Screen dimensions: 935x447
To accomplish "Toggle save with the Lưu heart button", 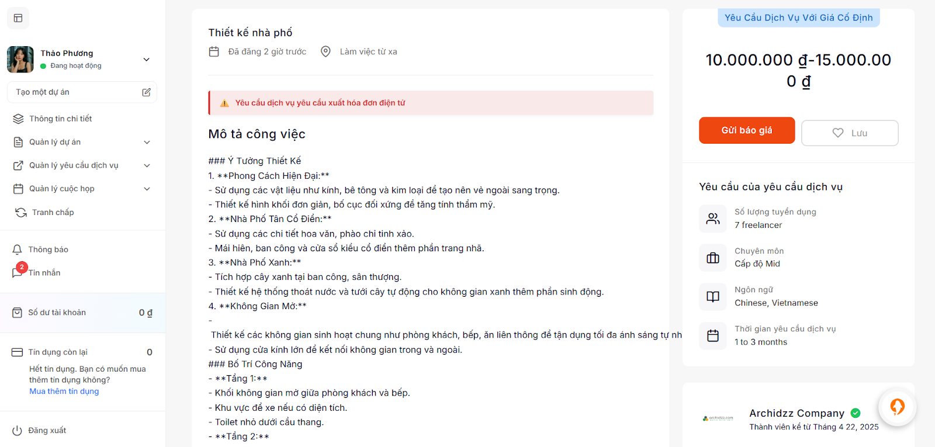I will (849, 133).
